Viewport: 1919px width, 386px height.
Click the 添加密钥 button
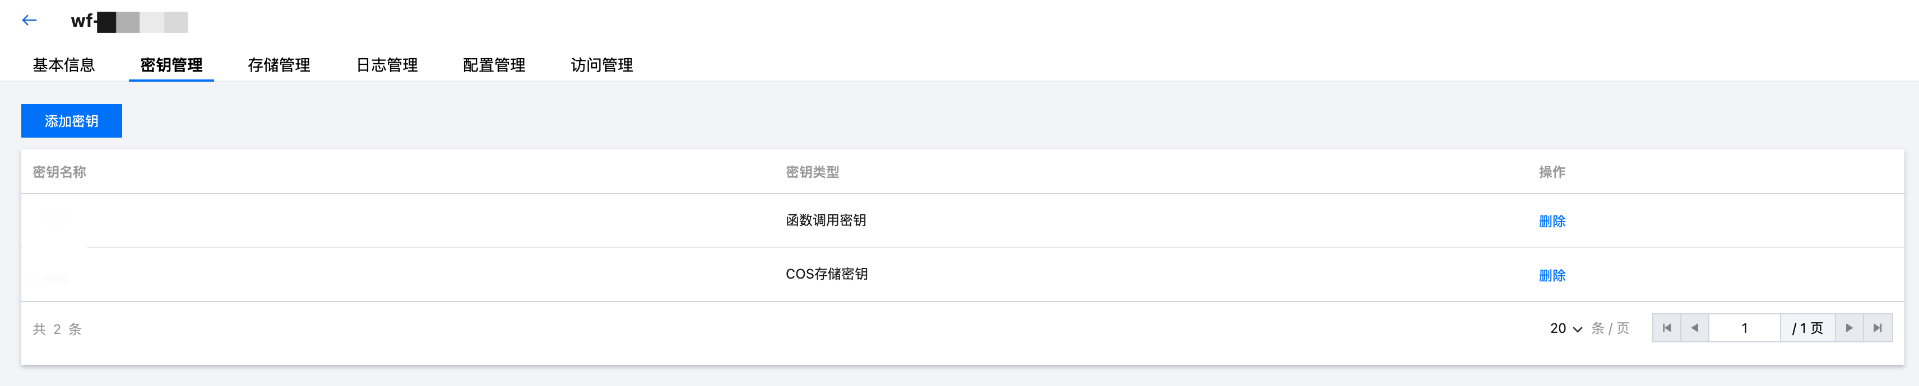point(72,121)
